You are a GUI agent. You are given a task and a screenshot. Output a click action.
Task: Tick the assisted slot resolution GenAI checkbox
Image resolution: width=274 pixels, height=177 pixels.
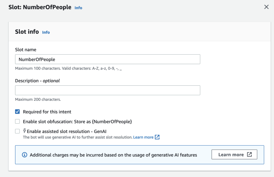point(17,131)
